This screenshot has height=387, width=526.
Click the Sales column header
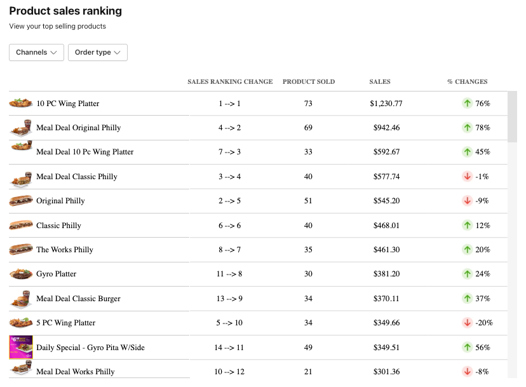coord(380,81)
